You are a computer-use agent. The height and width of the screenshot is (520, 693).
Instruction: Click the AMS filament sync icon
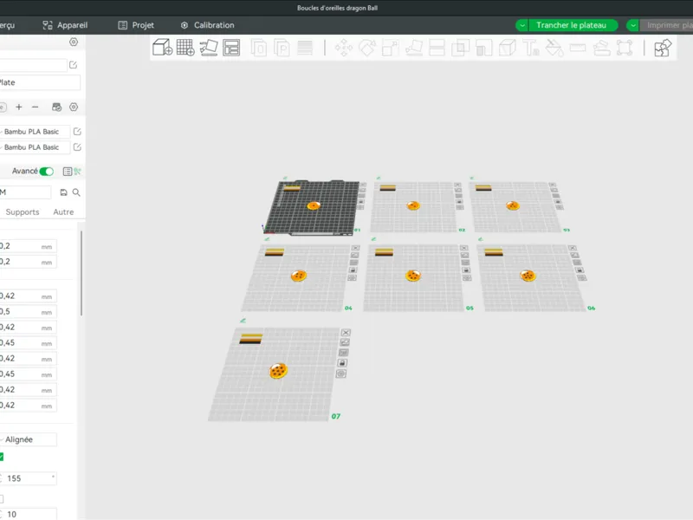pyautogui.click(x=56, y=107)
